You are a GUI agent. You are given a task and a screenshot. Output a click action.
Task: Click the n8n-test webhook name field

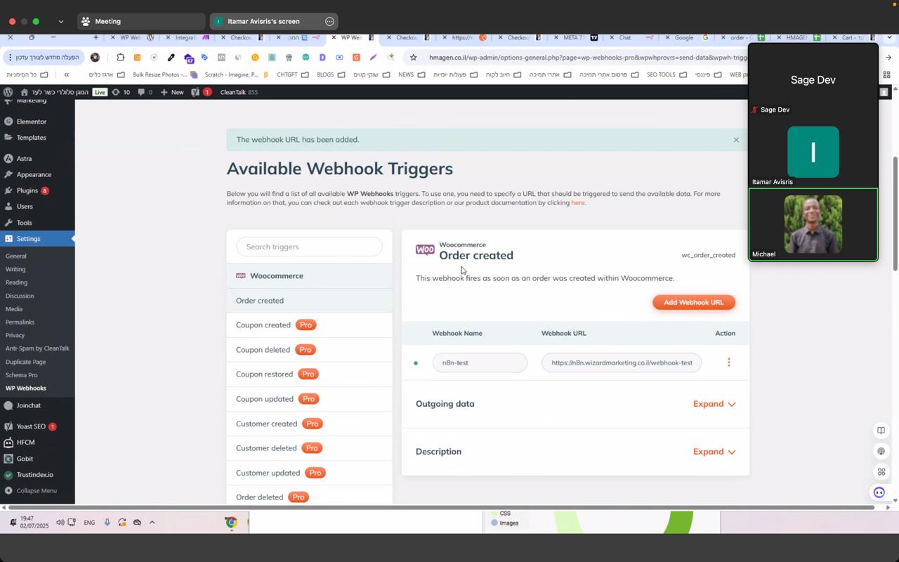pos(480,362)
